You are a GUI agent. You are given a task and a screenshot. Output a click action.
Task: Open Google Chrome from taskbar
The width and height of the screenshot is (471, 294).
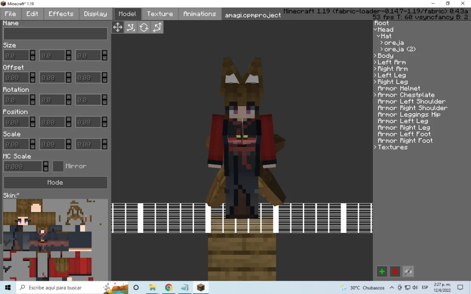[168, 287]
